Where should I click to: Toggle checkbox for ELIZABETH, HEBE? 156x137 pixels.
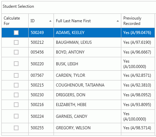(x=16, y=105)
